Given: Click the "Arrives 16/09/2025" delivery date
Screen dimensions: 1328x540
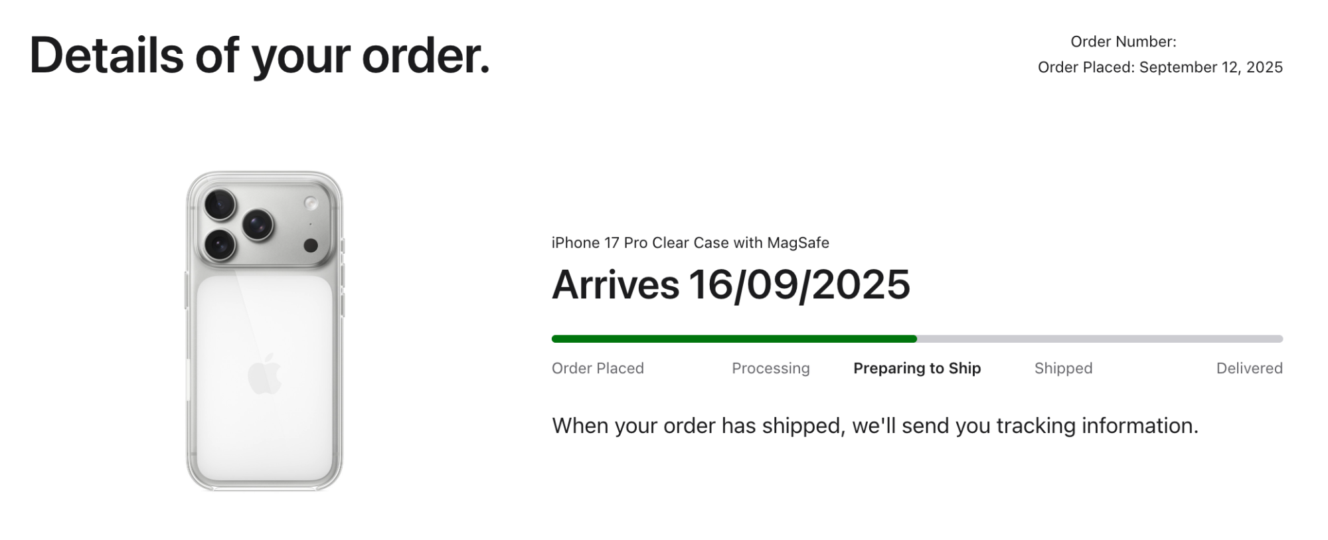Looking at the screenshot, I should click(730, 285).
